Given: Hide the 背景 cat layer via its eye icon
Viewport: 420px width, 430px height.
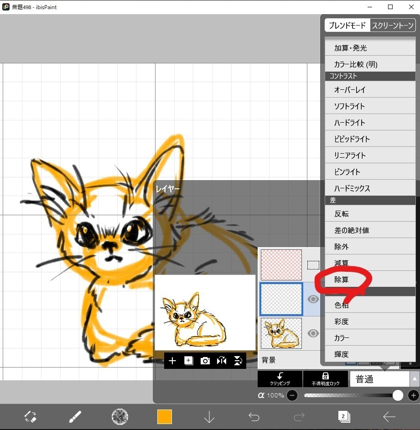Looking at the screenshot, I should coord(313,333).
